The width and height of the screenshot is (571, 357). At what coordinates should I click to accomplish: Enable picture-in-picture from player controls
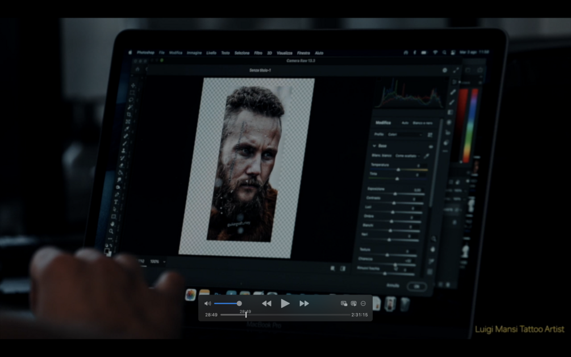click(x=344, y=304)
